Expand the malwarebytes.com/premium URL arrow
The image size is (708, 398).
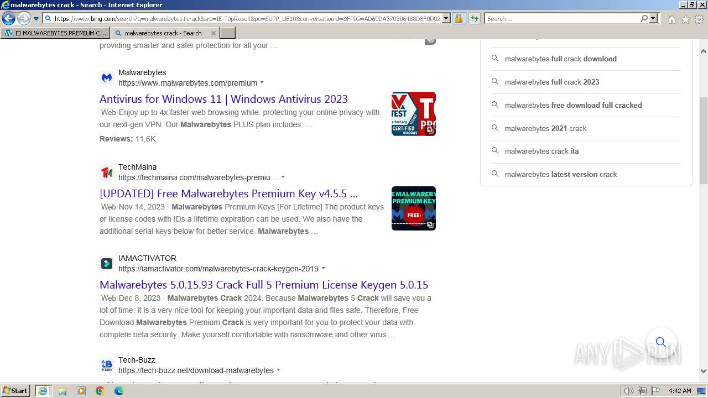[x=262, y=83]
